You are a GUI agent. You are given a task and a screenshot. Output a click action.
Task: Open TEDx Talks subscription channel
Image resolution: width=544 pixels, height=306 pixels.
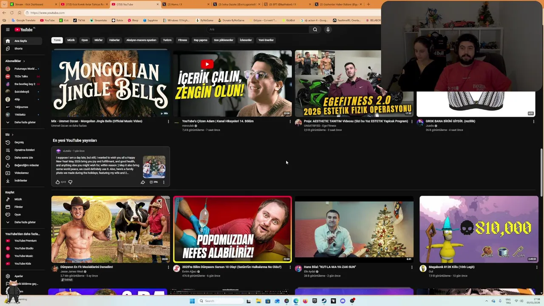point(22,76)
